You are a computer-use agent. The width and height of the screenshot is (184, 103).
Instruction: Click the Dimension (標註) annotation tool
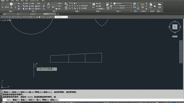pyautogui.click(x=53, y=5)
